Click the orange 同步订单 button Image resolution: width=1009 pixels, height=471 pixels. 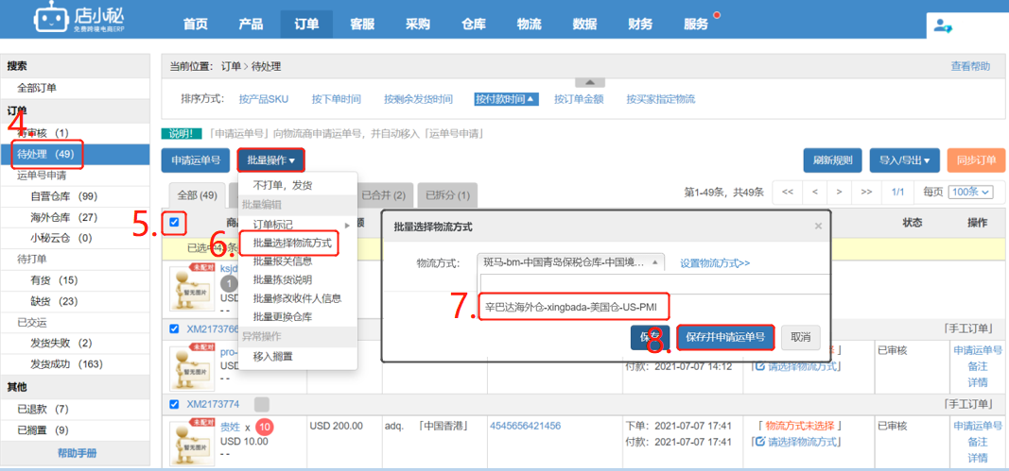[976, 160]
